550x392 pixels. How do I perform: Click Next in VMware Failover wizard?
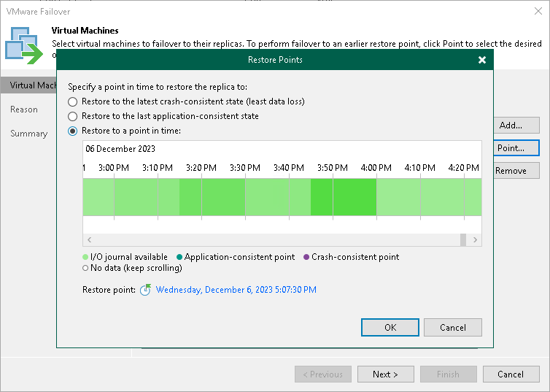(385, 374)
